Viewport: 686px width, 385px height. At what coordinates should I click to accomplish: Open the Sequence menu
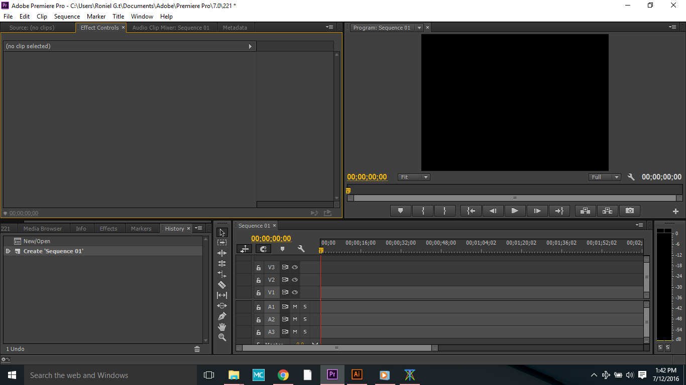click(x=67, y=17)
